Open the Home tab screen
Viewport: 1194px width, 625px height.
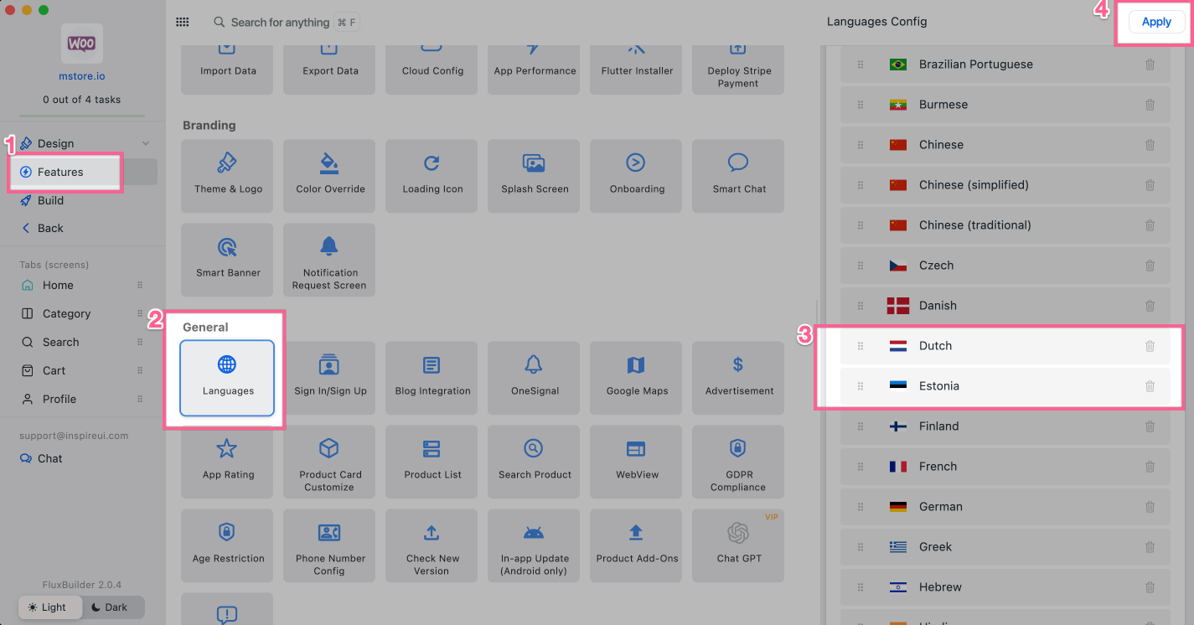(58, 285)
